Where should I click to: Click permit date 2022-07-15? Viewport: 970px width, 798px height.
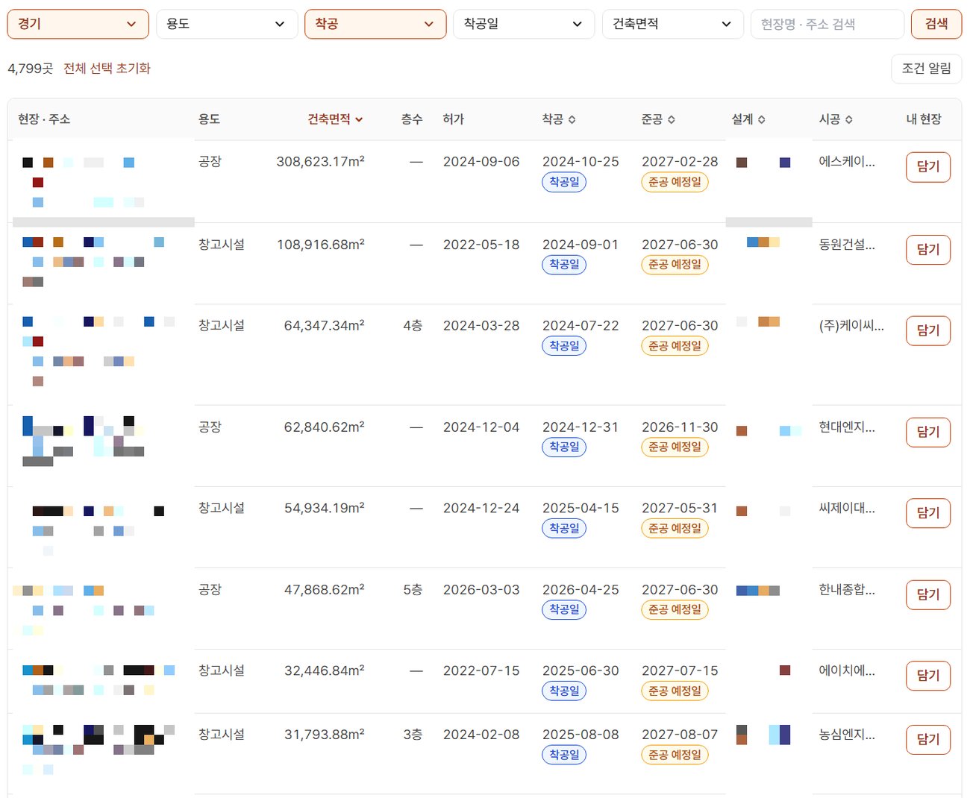coord(481,671)
